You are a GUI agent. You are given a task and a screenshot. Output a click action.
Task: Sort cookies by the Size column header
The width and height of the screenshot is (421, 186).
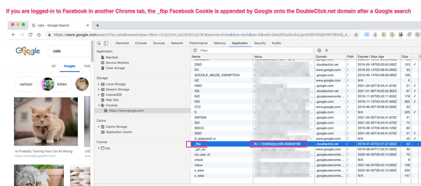406,57
